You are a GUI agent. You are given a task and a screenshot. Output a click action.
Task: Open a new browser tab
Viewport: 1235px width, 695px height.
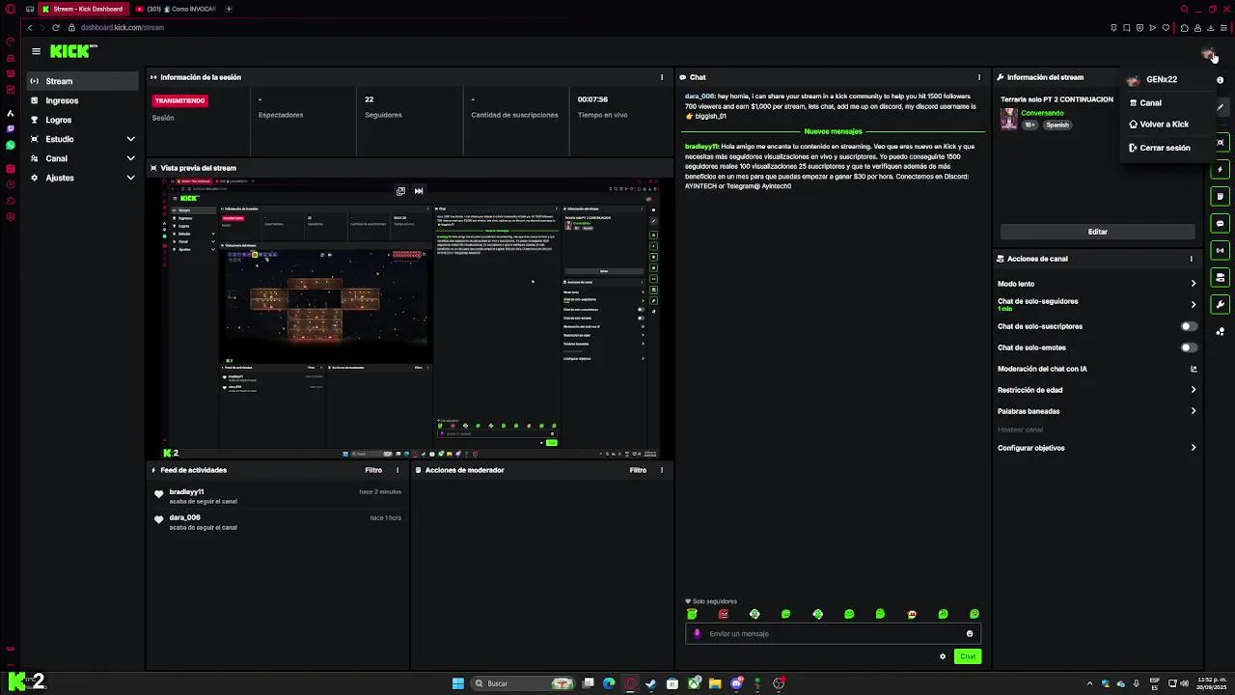pyautogui.click(x=229, y=9)
